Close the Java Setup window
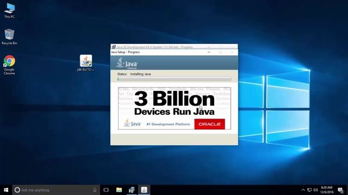Screen dimensions: 348x195 pyautogui.click(x=232, y=52)
